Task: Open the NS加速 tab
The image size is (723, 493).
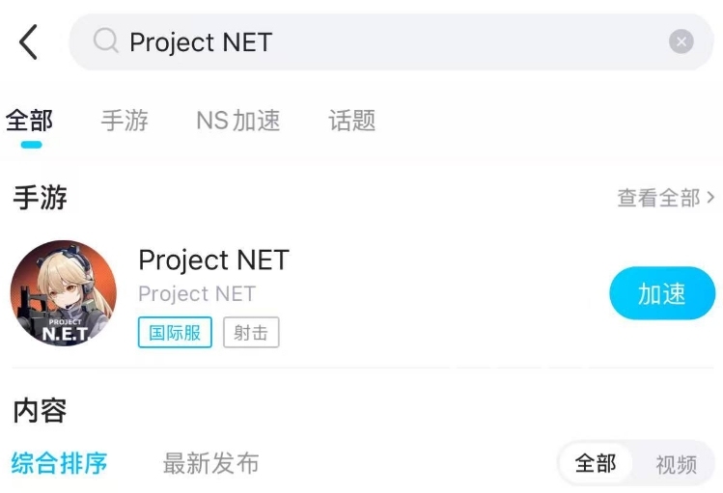Action: [x=238, y=121]
